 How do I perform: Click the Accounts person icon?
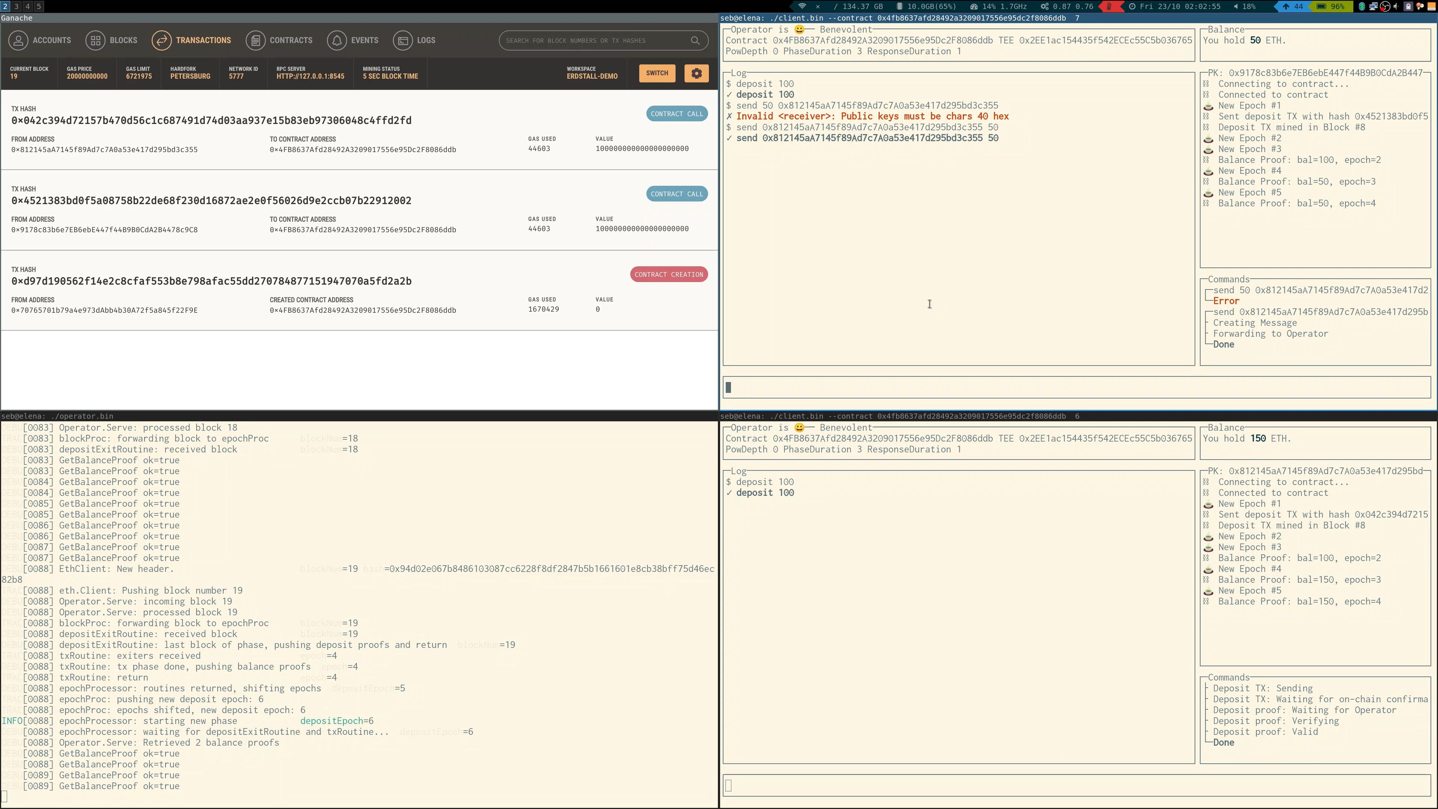pyautogui.click(x=18, y=40)
